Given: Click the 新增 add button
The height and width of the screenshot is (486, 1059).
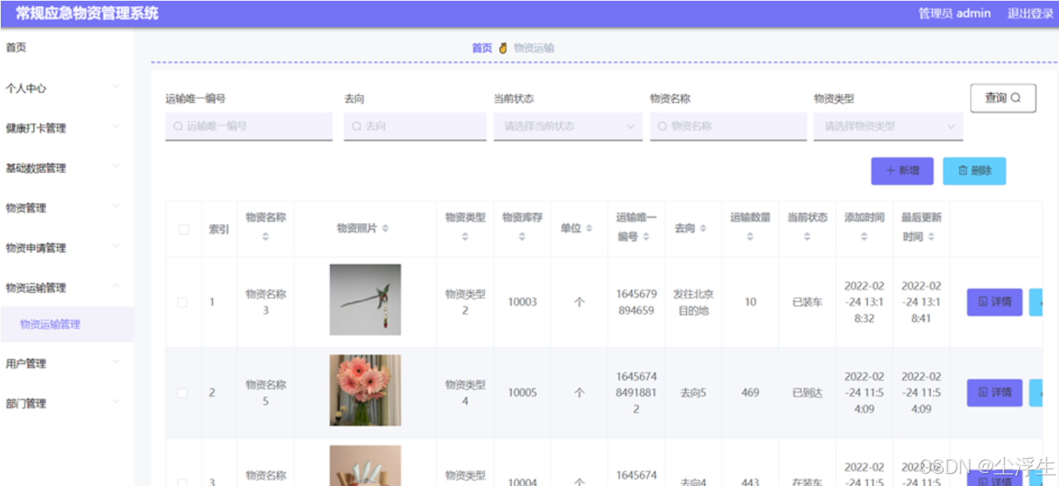Looking at the screenshot, I should pyautogui.click(x=902, y=171).
